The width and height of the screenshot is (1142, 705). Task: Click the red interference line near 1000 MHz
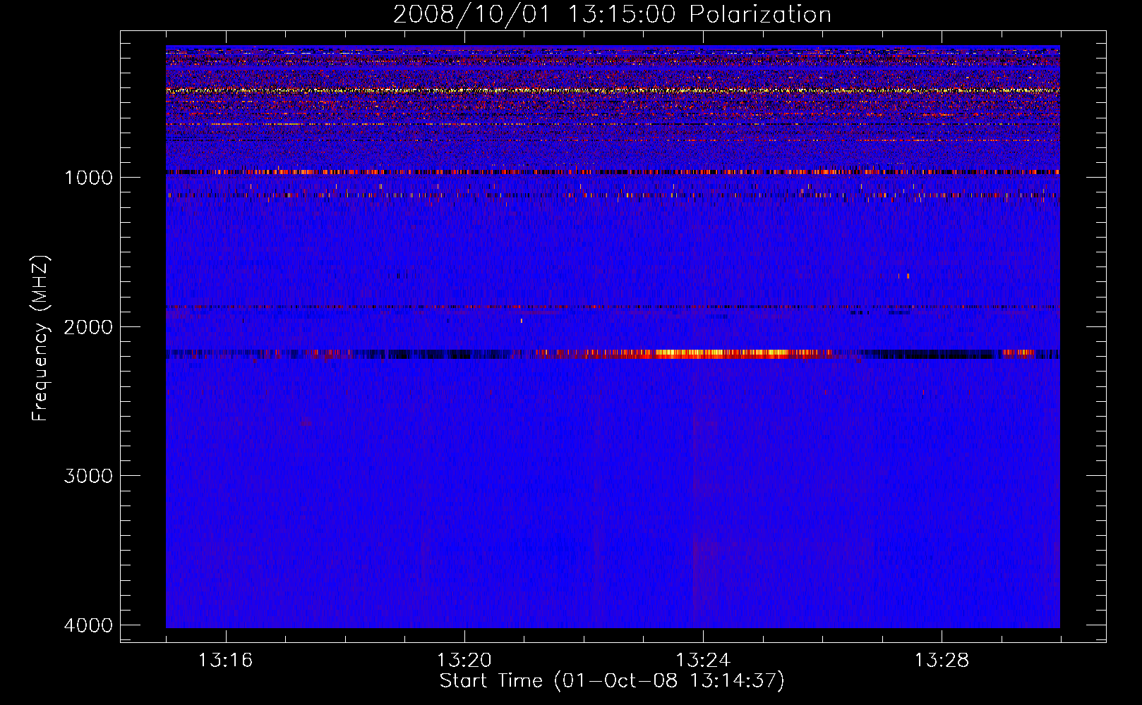(613, 171)
